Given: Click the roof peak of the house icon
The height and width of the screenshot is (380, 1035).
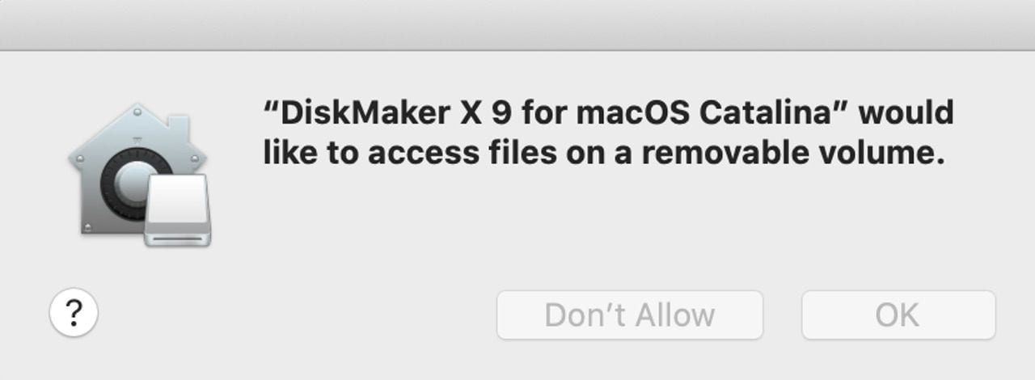Looking at the screenshot, I should [x=138, y=108].
